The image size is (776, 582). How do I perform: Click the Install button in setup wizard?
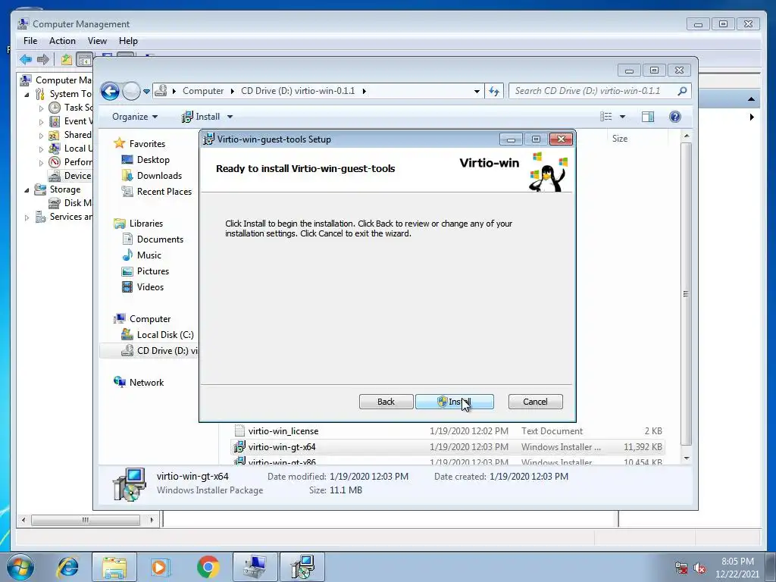tap(455, 402)
